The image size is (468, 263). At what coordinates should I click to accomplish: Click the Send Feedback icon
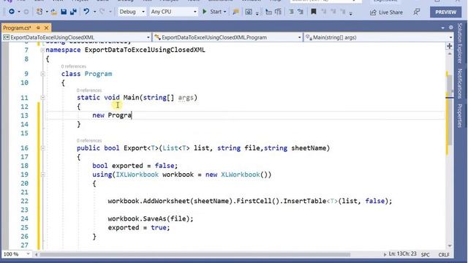[416, 12]
